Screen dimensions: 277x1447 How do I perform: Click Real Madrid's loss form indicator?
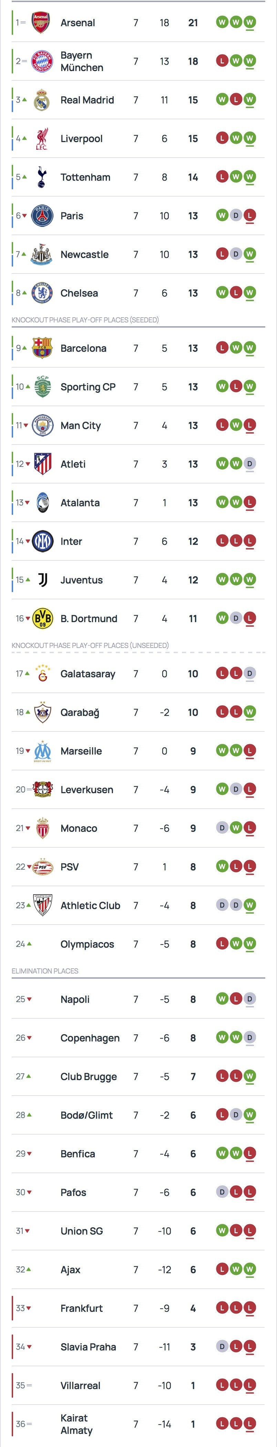coord(236,100)
